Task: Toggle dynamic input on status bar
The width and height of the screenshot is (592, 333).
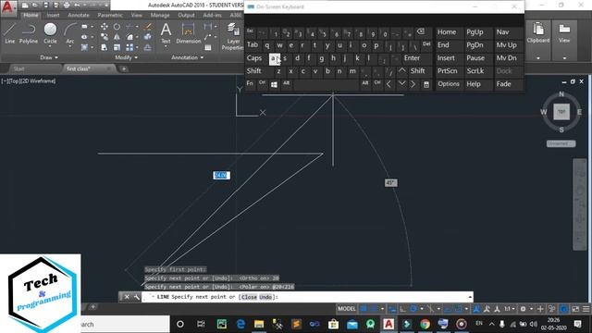Action: coord(392,309)
